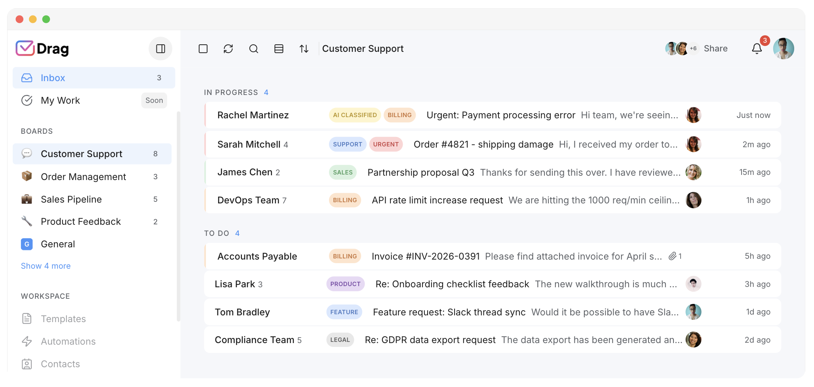Collapse the sidebar with the panel icon

click(x=160, y=49)
